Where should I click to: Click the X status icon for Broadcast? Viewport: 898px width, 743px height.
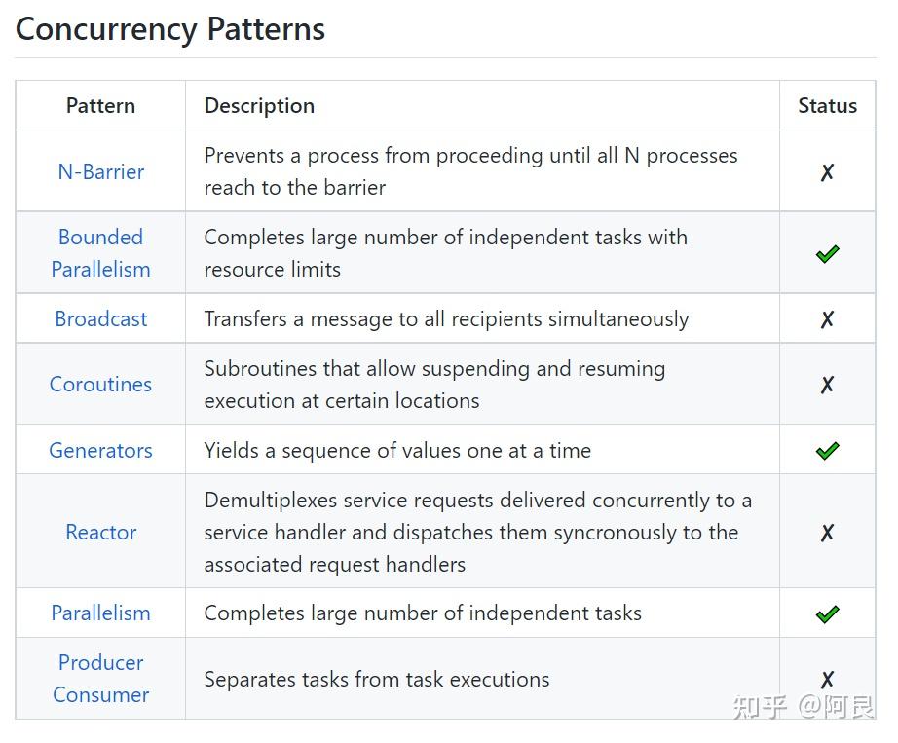point(827,319)
